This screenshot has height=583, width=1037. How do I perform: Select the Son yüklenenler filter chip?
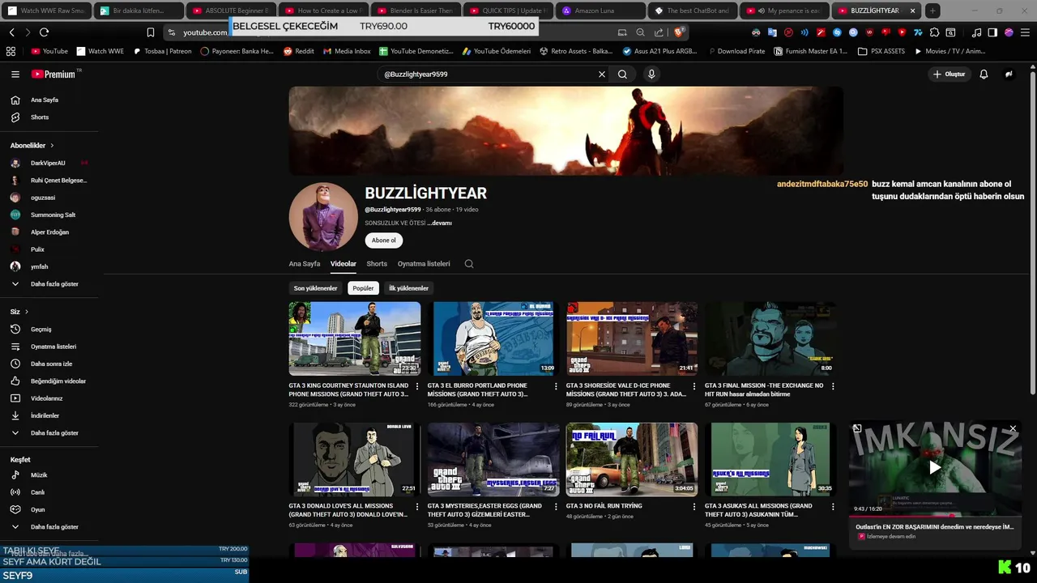[315, 288]
